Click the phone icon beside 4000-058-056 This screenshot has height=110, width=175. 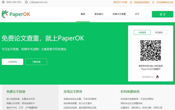point(3,2)
